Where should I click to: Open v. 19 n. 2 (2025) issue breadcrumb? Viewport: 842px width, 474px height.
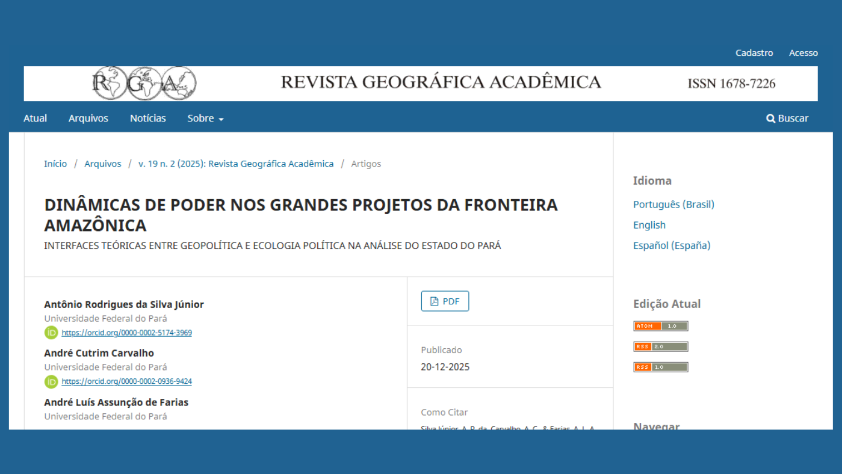click(x=235, y=164)
